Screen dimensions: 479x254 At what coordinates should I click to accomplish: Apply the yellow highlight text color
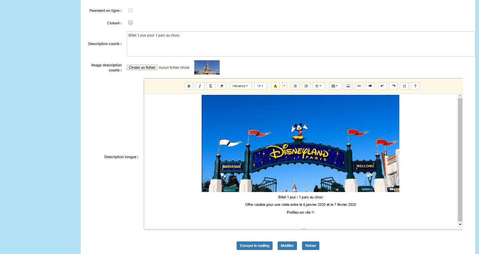pos(275,86)
